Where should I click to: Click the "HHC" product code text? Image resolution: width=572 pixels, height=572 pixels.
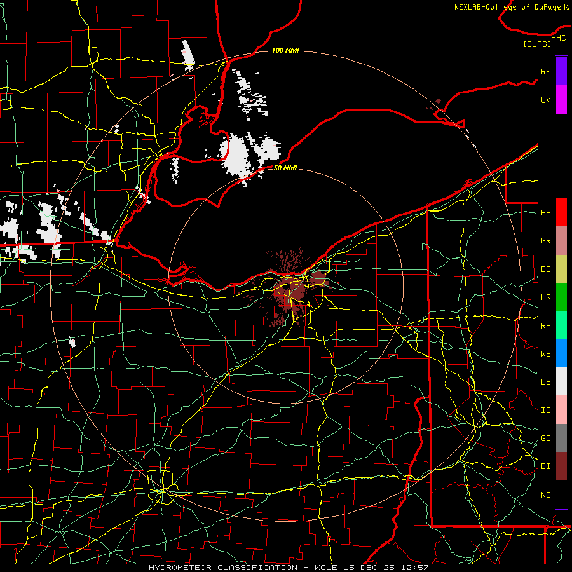(558, 37)
